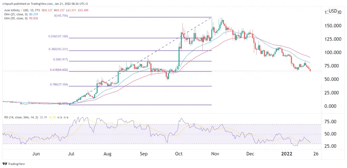Click the Oct label on time axis
Viewport: 347px width, 168px height.
coord(178,154)
